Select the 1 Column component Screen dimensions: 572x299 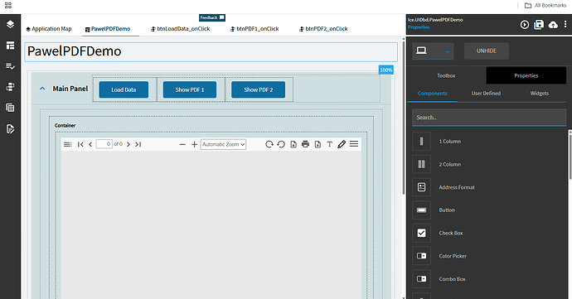click(x=489, y=142)
